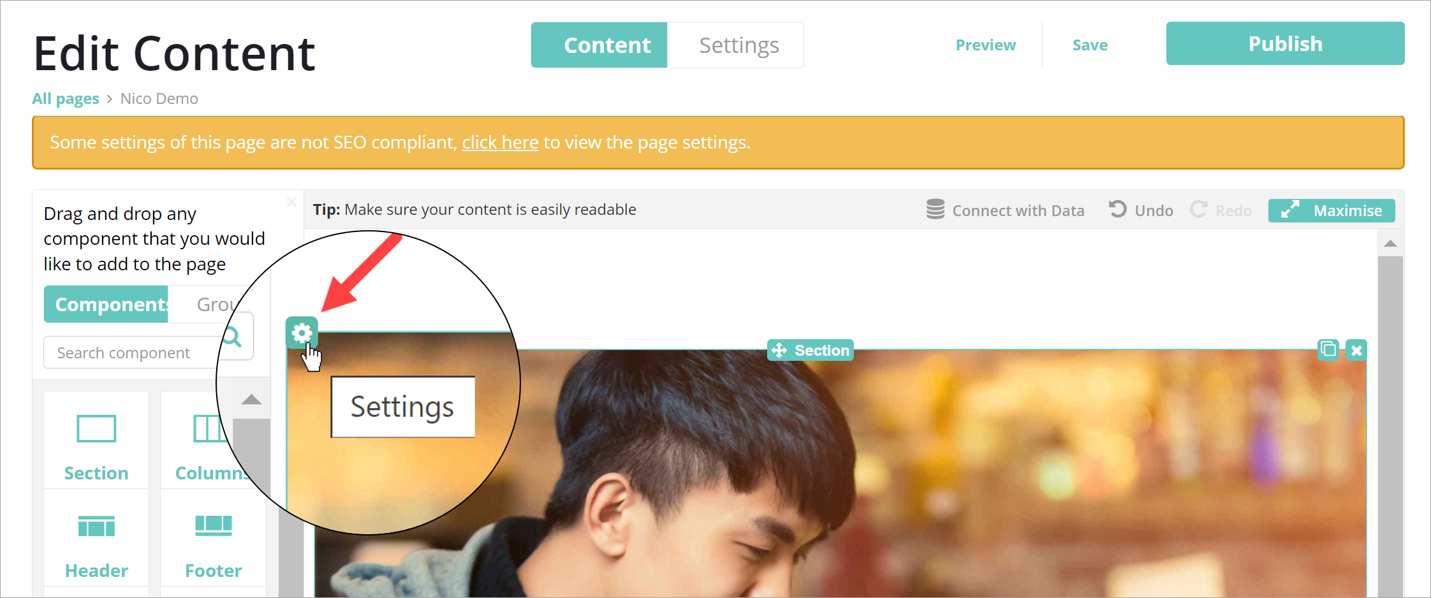Viewport: 1431px width, 598px height.
Task: Redo the last undone change
Action: coord(1221,210)
